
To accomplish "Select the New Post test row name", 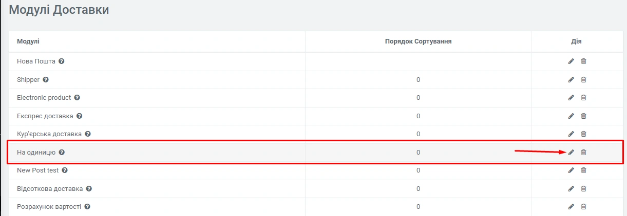I will click(37, 170).
